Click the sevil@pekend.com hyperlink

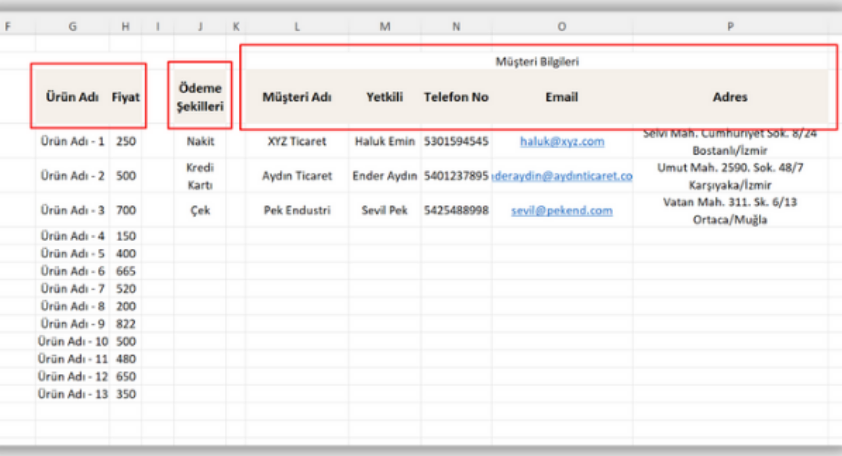pyautogui.click(x=562, y=211)
